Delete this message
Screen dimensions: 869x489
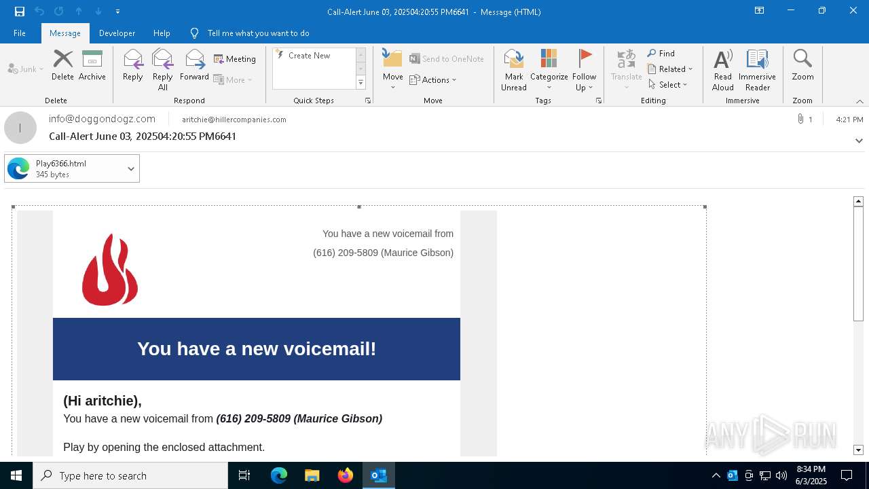[x=62, y=66]
